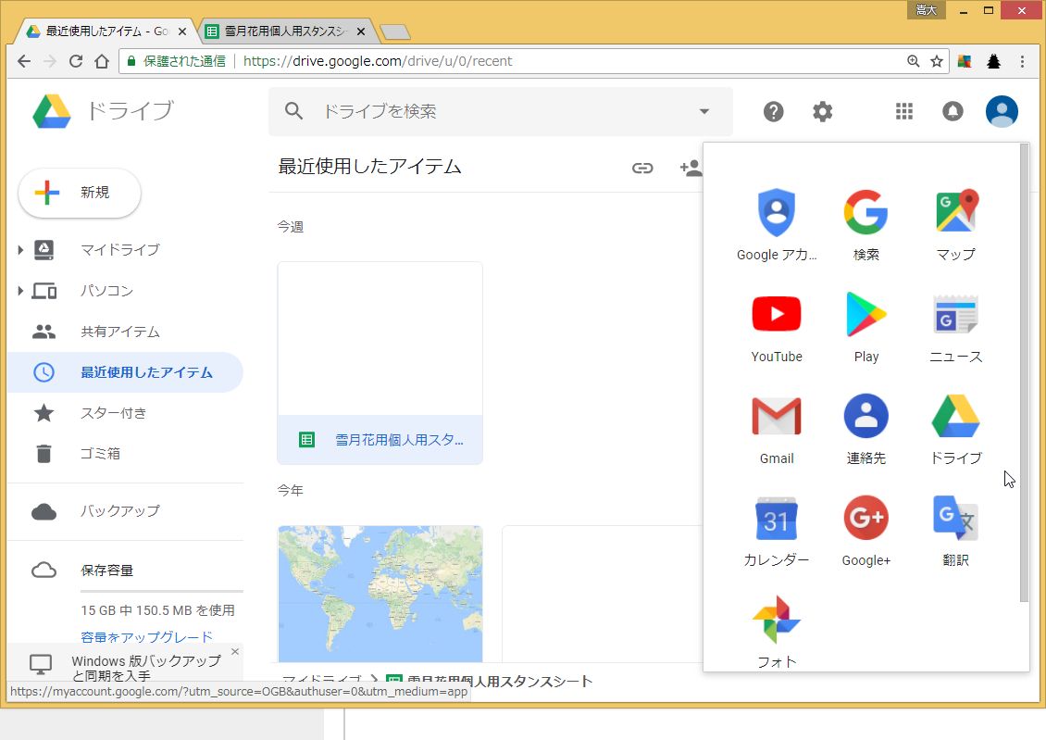Screen dimensions: 1046x740
Task: Open Maps in the apps panel
Action: (x=955, y=225)
